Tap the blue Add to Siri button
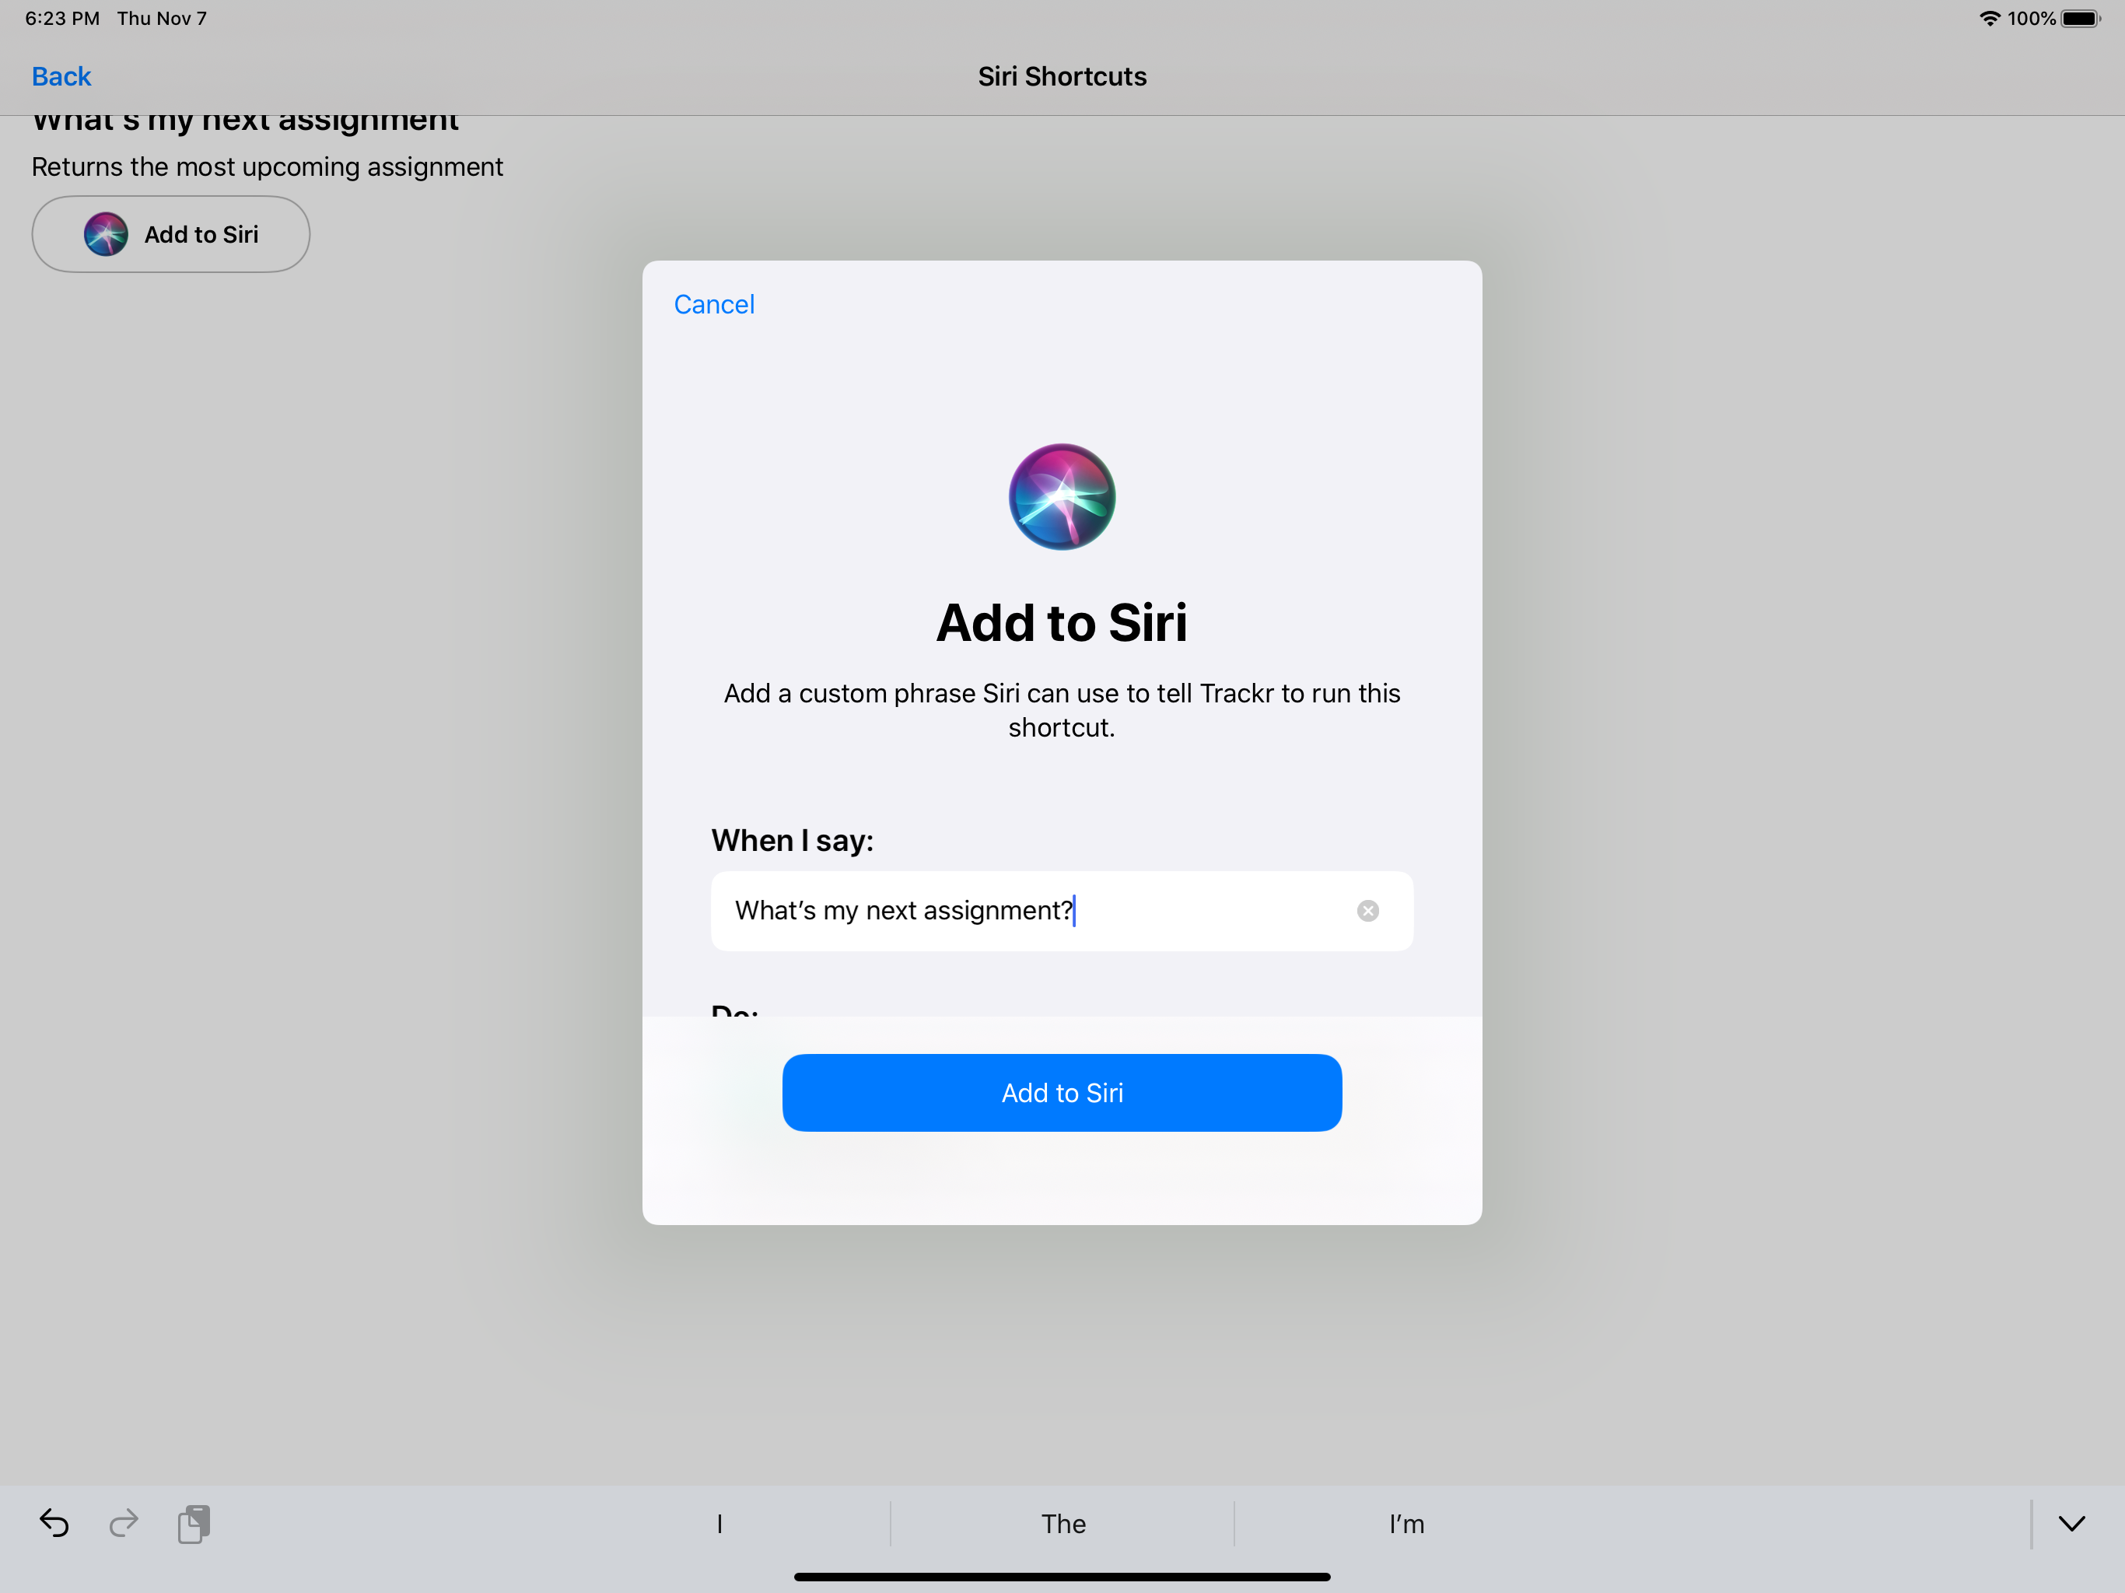The height and width of the screenshot is (1593, 2125). click(x=1062, y=1092)
